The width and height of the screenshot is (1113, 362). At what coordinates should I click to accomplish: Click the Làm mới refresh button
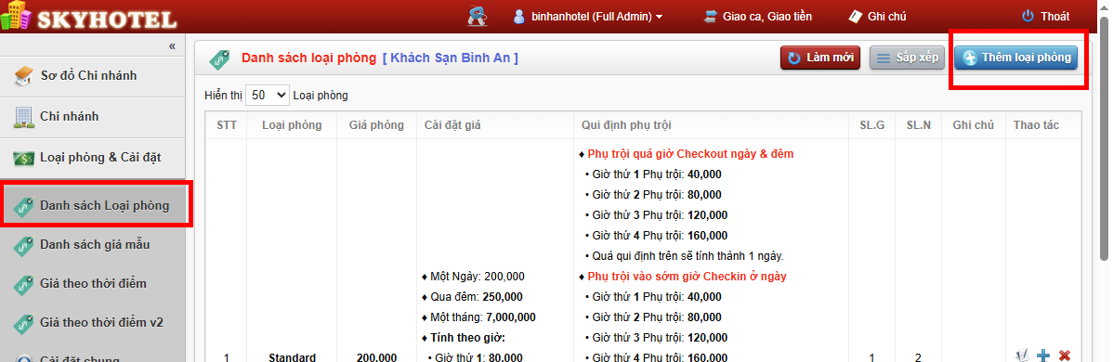coord(820,58)
